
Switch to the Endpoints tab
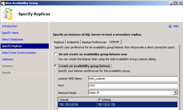(x=73, y=42)
